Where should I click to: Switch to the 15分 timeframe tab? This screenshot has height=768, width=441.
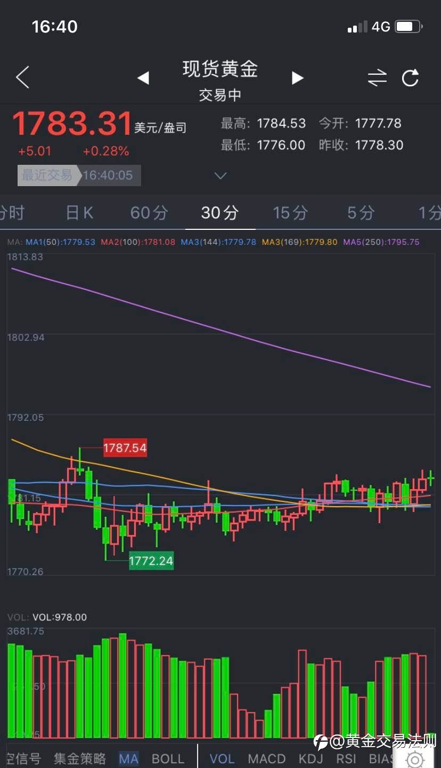point(290,213)
